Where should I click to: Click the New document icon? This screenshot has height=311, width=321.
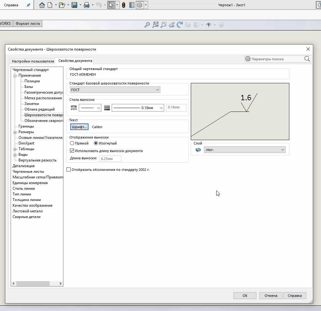coord(50,5)
